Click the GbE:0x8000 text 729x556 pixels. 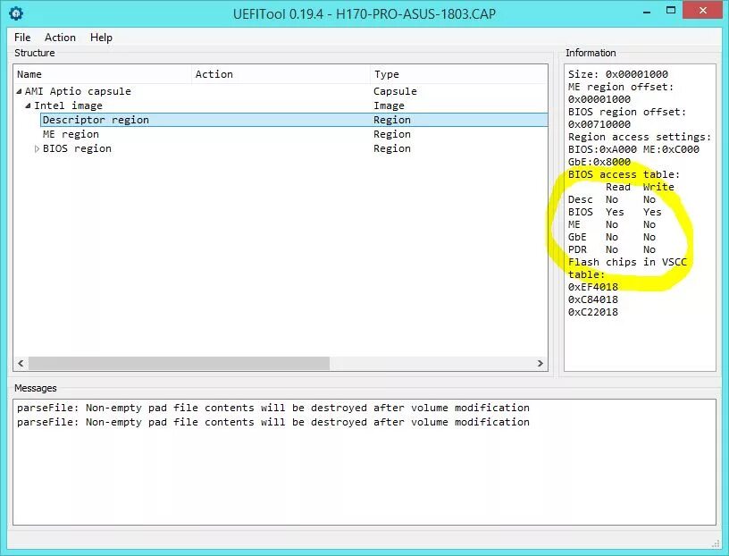click(599, 162)
